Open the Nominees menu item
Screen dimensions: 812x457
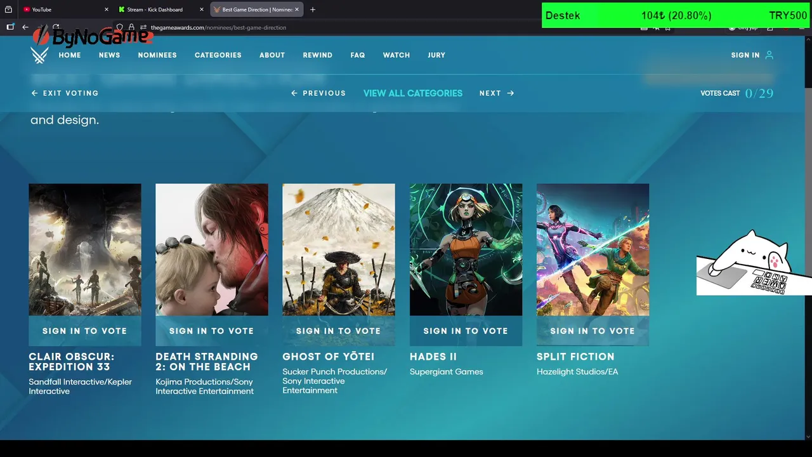[157, 55]
